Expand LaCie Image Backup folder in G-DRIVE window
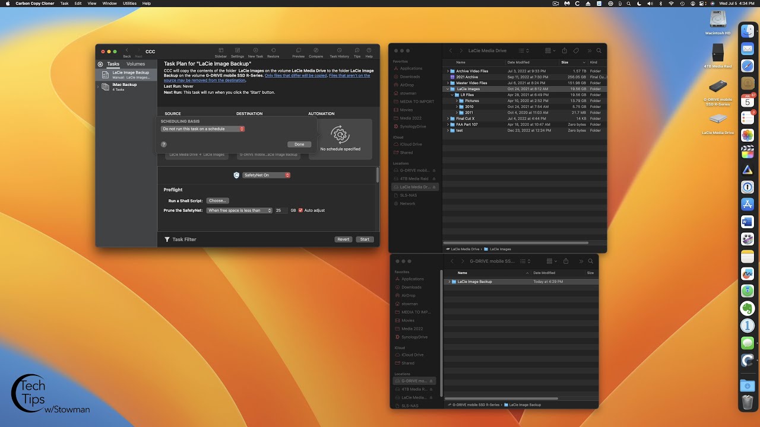This screenshot has height=427, width=760. click(449, 282)
